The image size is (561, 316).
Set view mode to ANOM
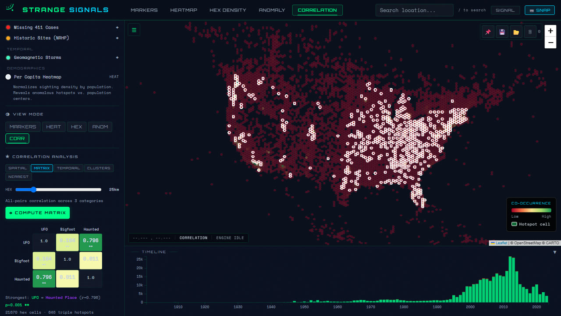tap(100, 127)
